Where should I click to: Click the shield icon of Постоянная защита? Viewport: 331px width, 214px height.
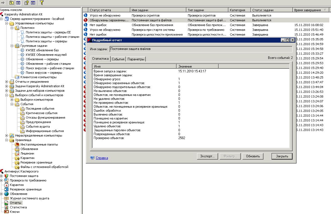(6, 176)
